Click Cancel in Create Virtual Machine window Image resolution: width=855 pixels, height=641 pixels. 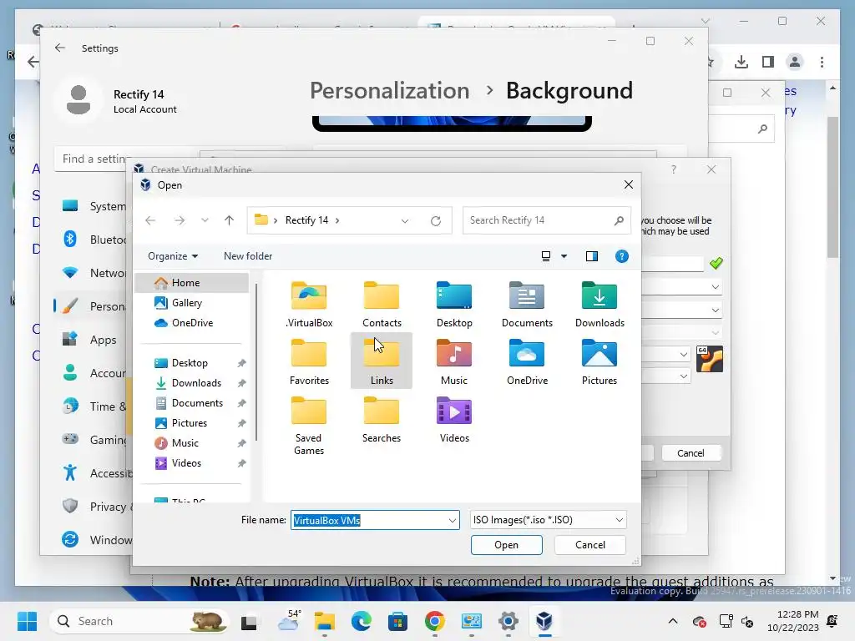point(691,453)
